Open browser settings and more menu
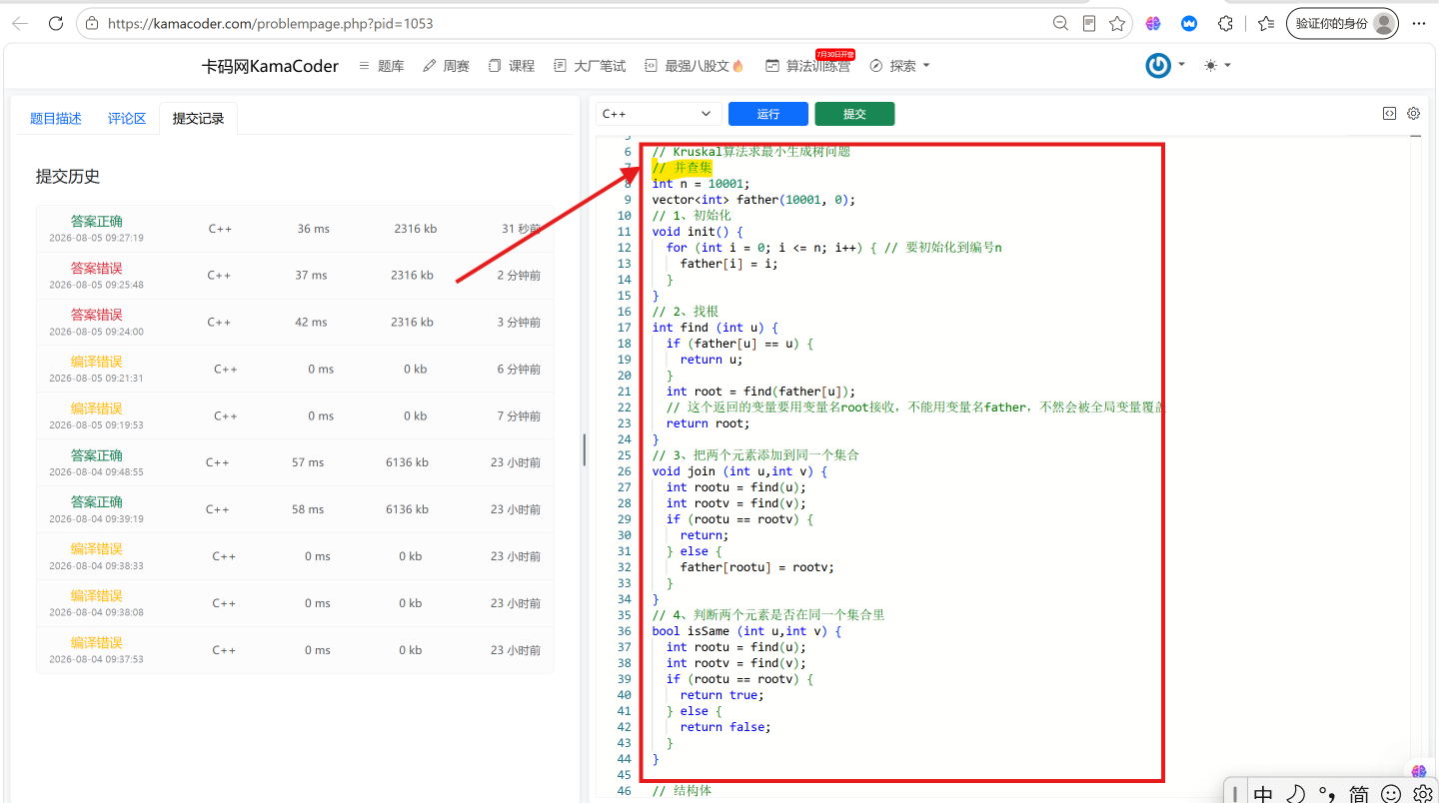The image size is (1439, 803). [1418, 23]
